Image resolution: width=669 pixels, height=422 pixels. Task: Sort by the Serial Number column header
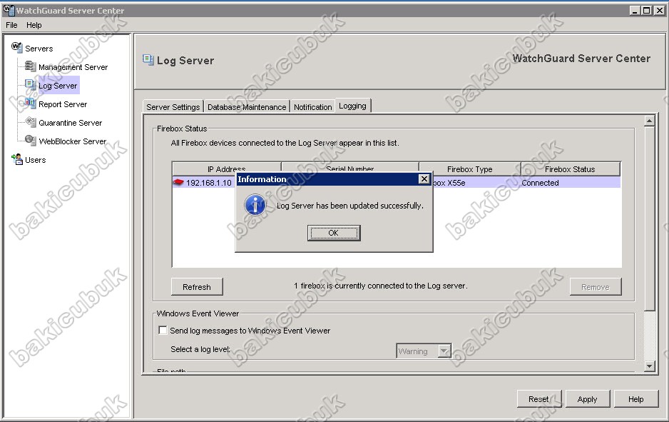tap(350, 168)
